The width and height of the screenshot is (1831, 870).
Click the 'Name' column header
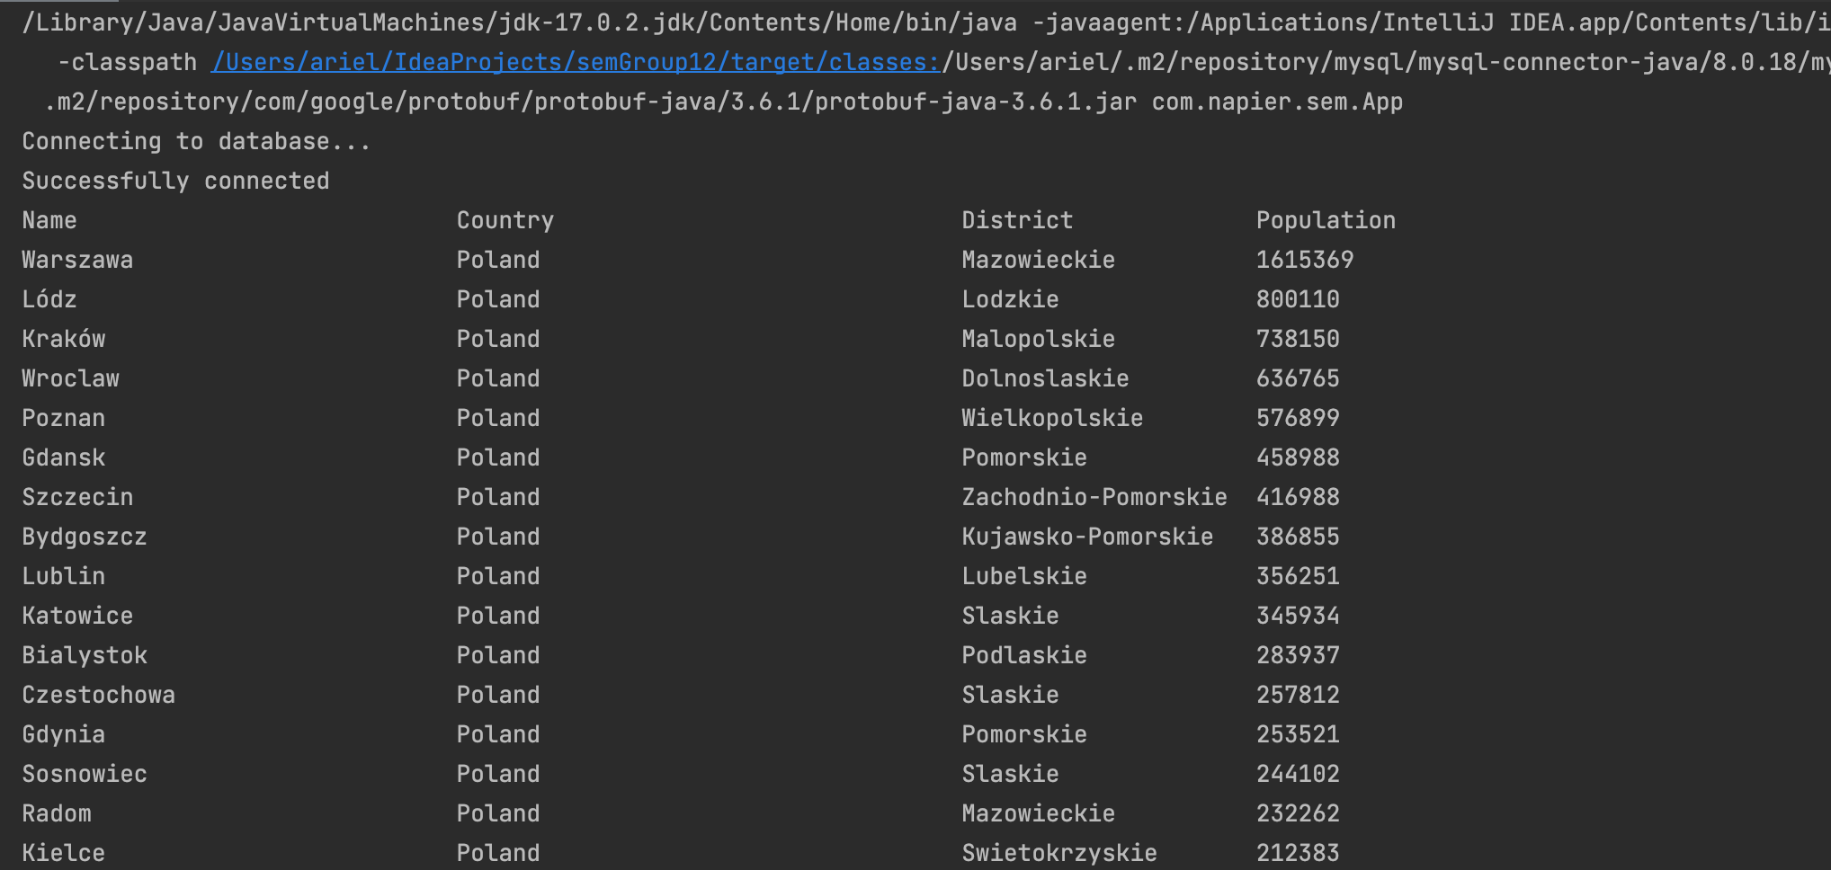click(49, 220)
